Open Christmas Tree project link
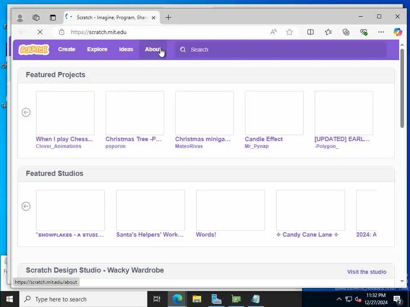The height and width of the screenshot is (307, 410). coord(134,139)
